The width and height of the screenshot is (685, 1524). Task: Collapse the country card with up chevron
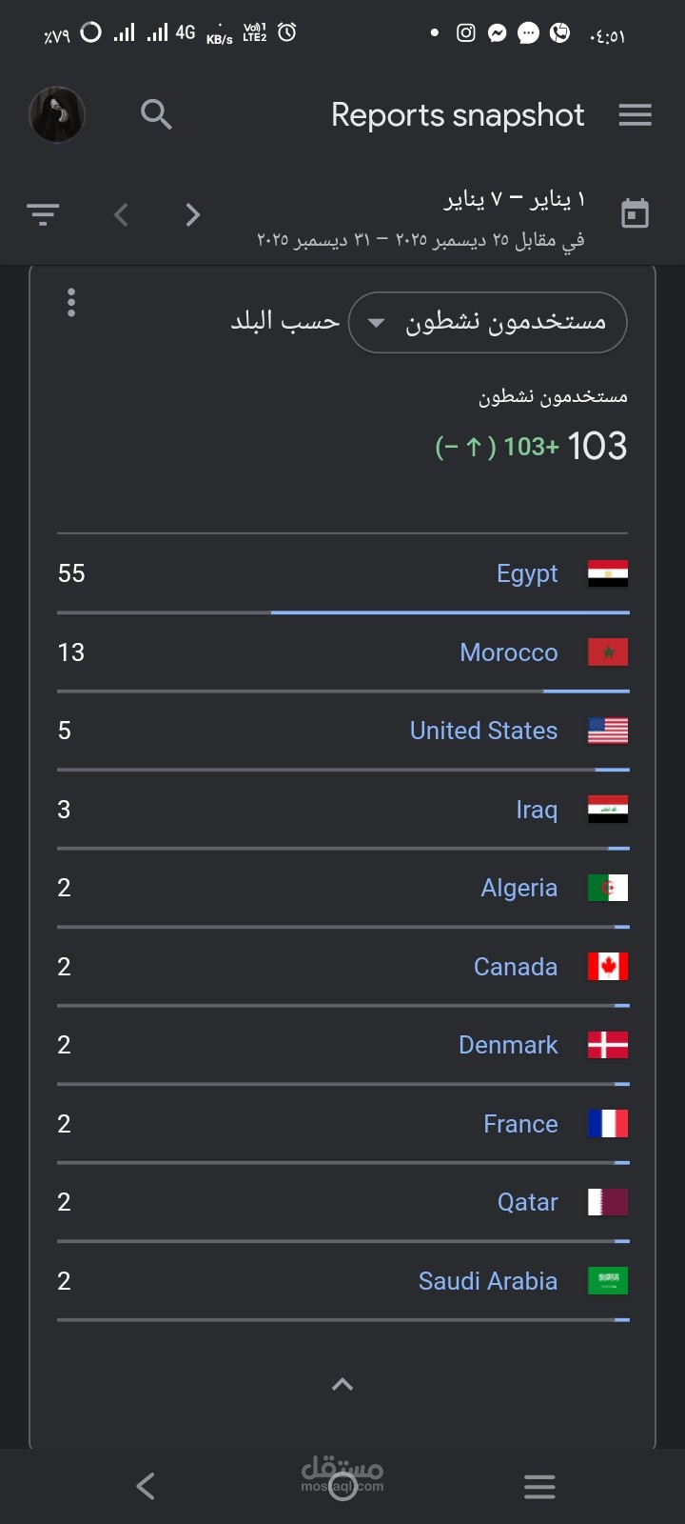click(342, 1384)
